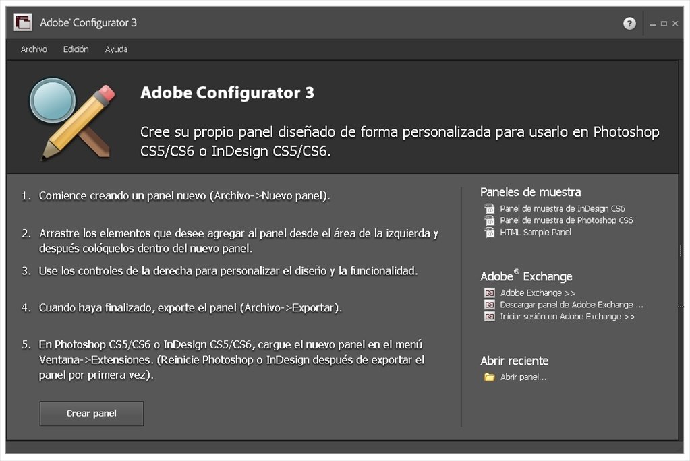Click the icon beside Adobe Exchange >>
The width and height of the screenshot is (690, 461).
pyautogui.click(x=489, y=293)
